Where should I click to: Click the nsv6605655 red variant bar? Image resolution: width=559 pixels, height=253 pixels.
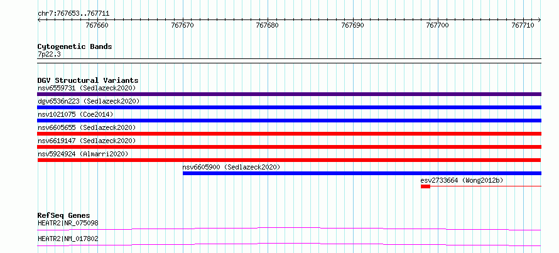[x=289, y=134]
